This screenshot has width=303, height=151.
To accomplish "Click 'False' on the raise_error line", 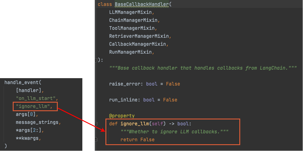I will tap(173, 84).
